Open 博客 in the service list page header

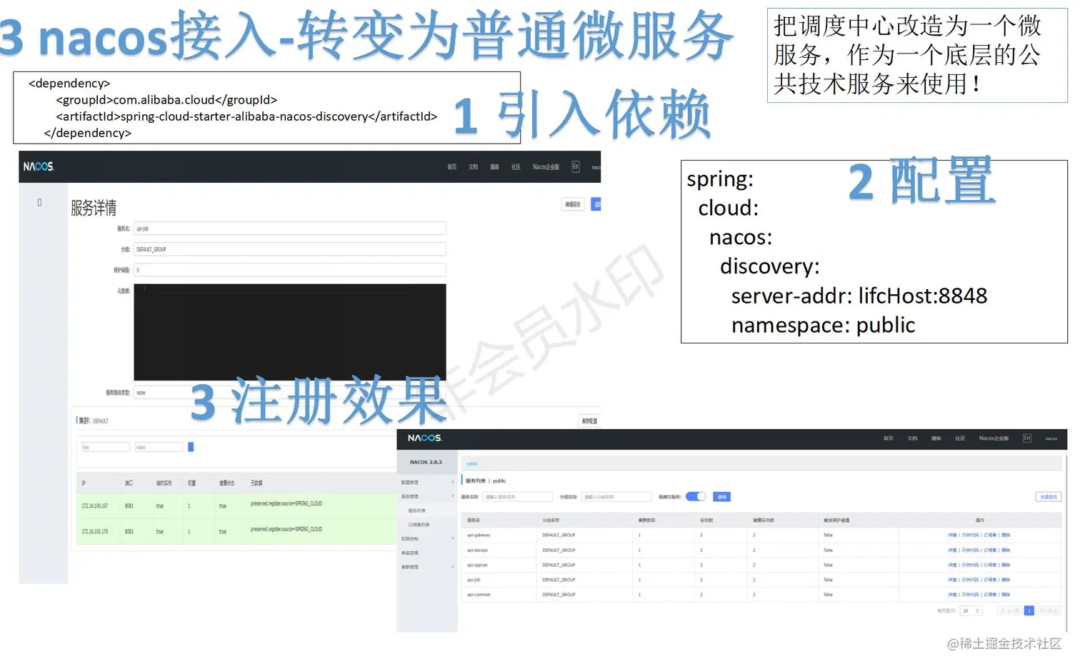tap(936, 438)
